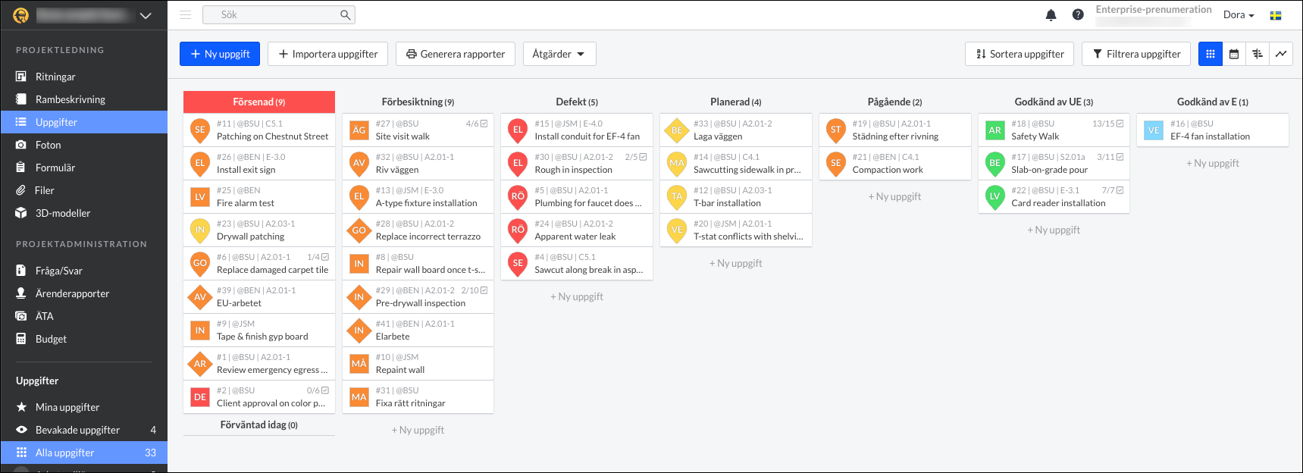Open the line chart analytics view
This screenshot has height=473, width=1303.
tap(1281, 54)
